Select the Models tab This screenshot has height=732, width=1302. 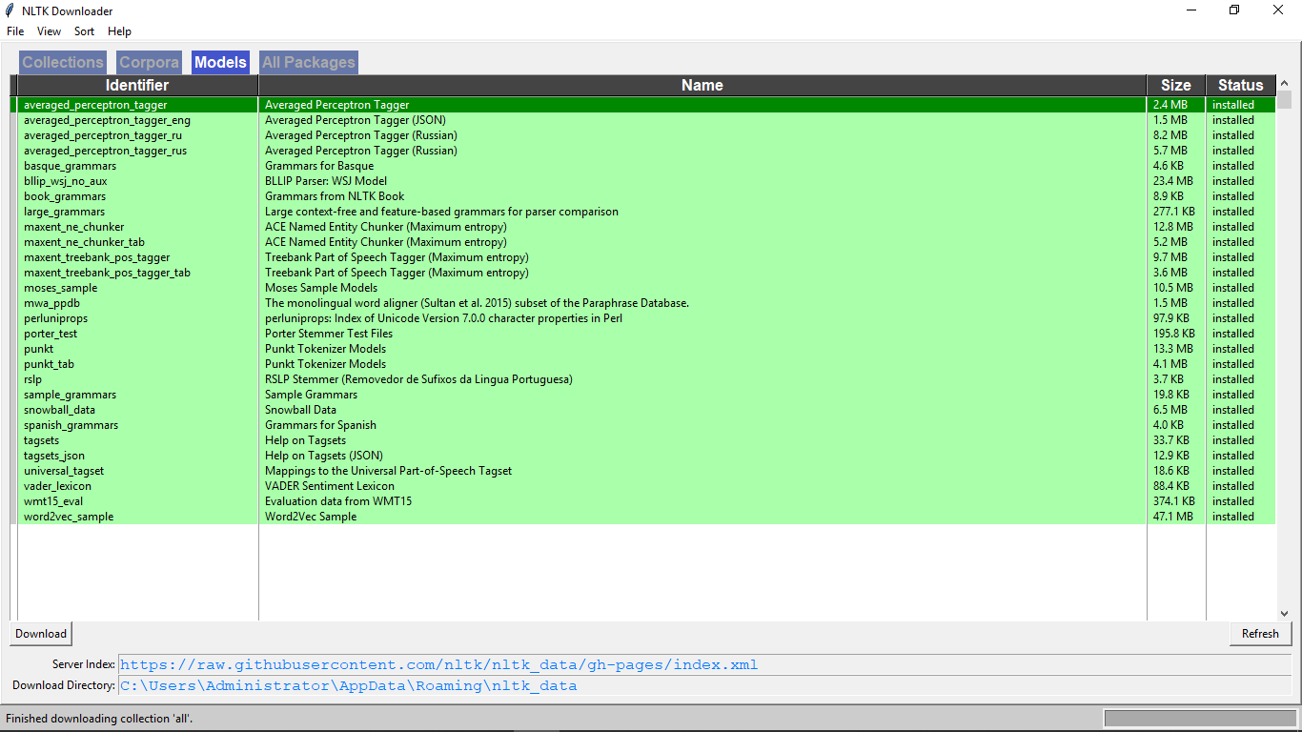[x=220, y=62]
